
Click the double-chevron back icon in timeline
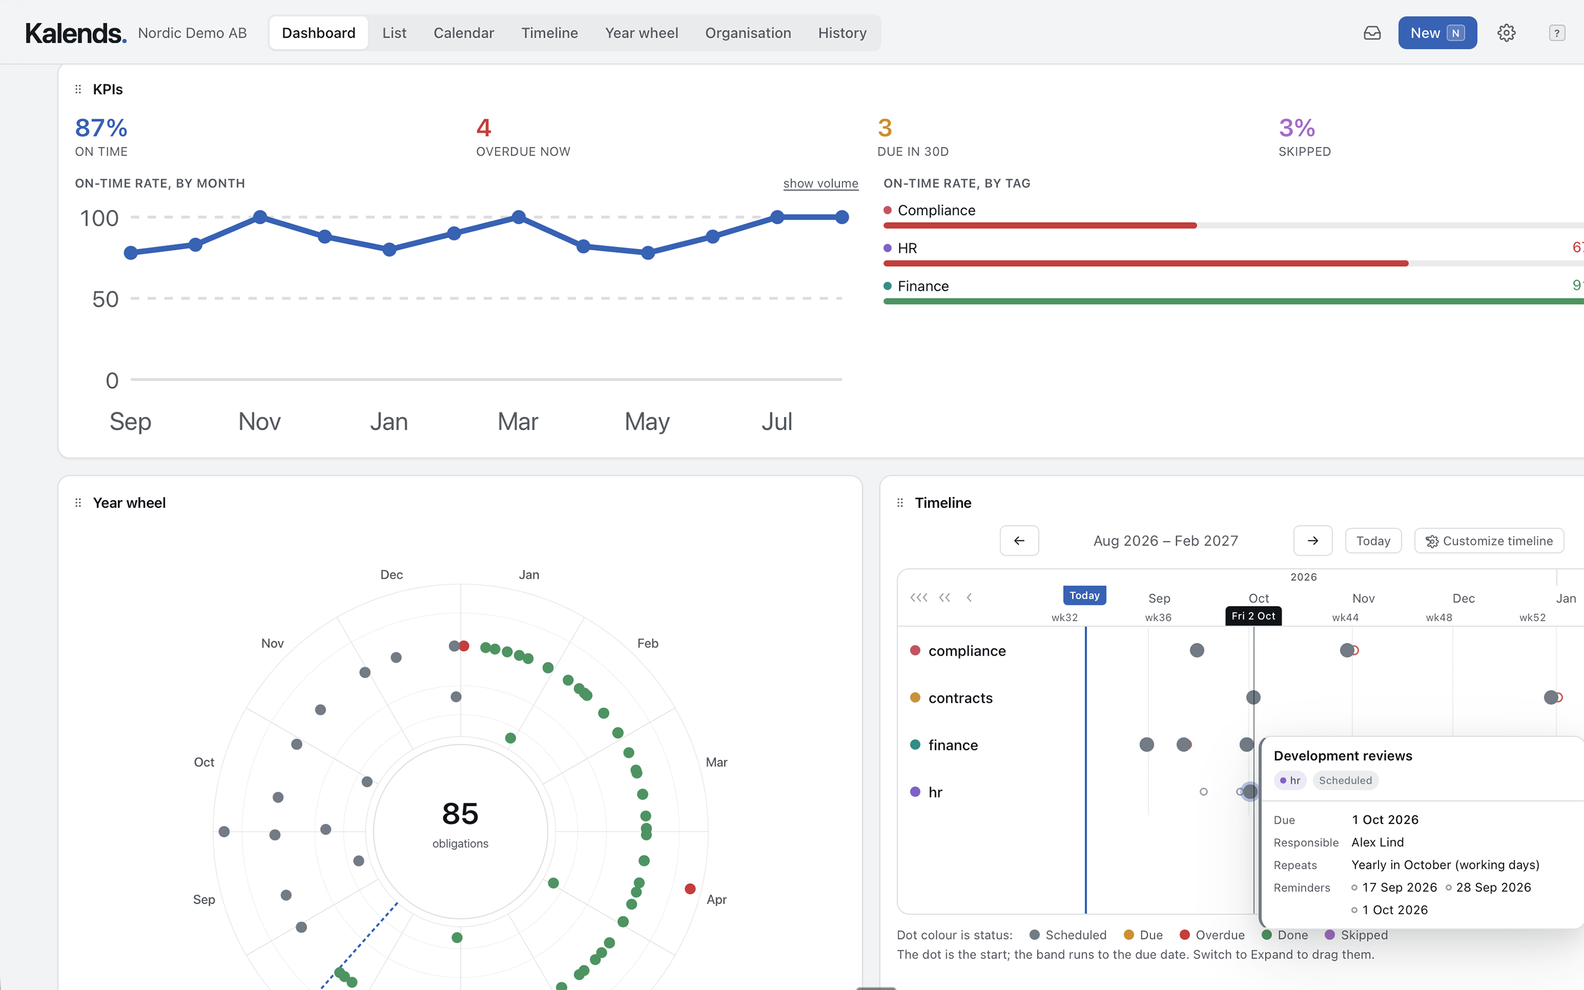(x=944, y=597)
